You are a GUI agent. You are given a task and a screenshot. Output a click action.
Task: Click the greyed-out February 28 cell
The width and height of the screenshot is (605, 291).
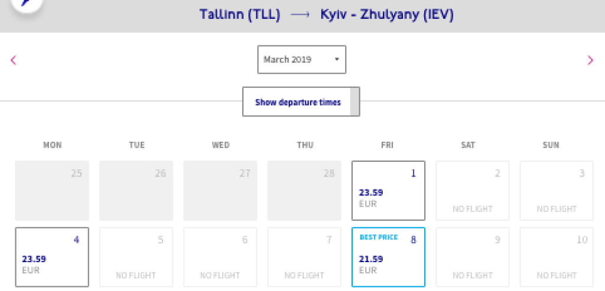coord(304,191)
